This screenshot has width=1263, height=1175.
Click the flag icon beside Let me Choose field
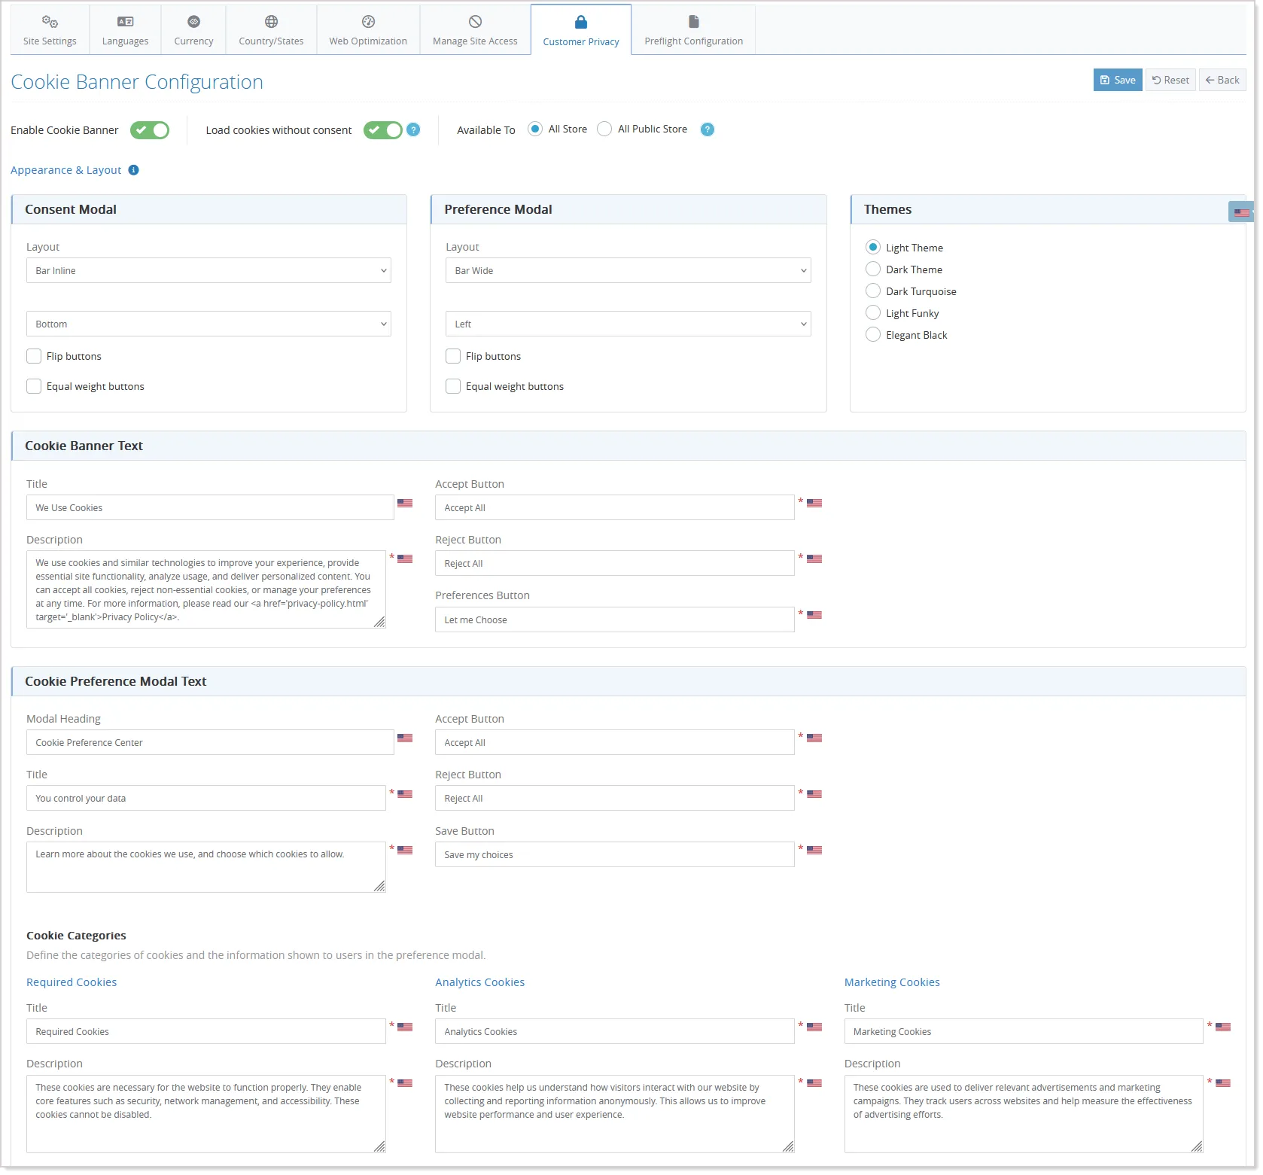coord(814,615)
